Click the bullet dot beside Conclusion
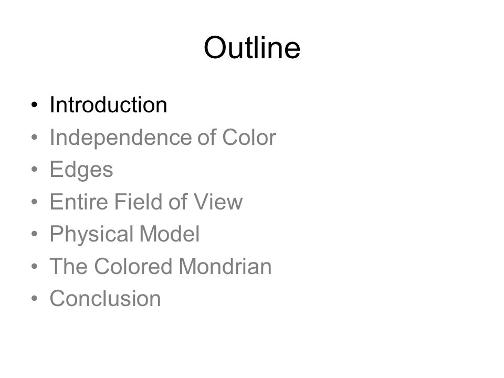 tap(35, 298)
